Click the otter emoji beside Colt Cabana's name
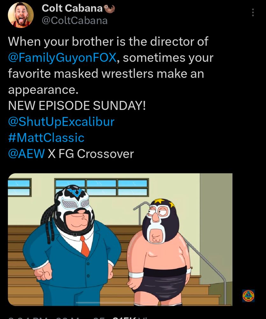This screenshot has height=319, width=266. (x=109, y=9)
